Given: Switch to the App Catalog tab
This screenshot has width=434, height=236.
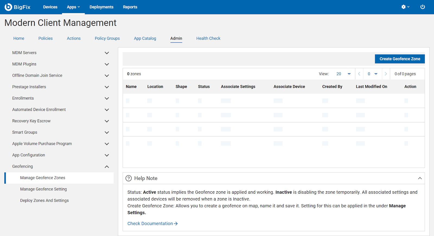Looking at the screenshot, I should click(145, 38).
